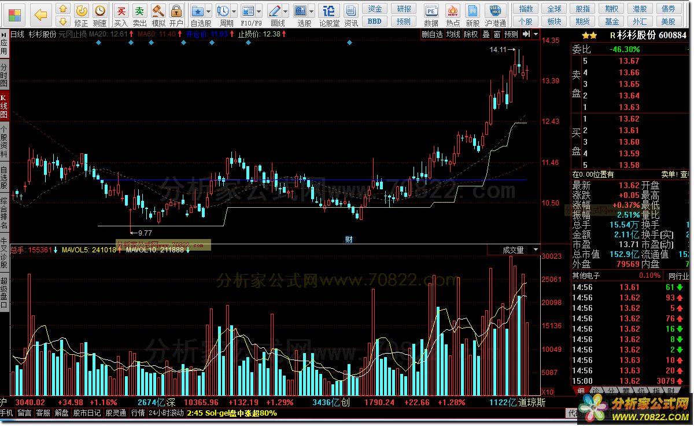This screenshot has width=694, height=426.
Task: Go back with the yellow left arrow
Action: pyautogui.click(x=40, y=14)
